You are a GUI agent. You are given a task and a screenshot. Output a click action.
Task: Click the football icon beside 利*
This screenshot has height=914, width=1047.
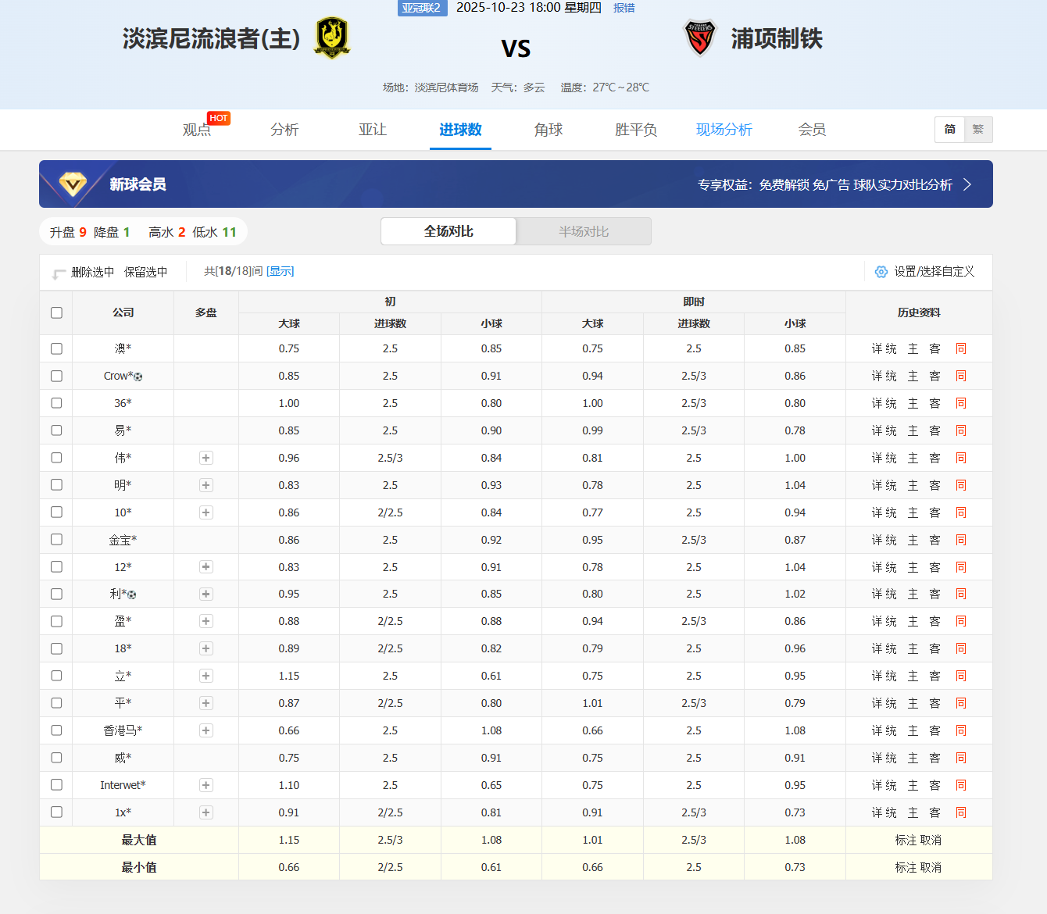coord(132,595)
